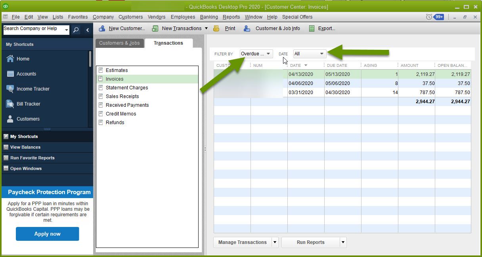Switch to the Transactions tab
Image resolution: width=482 pixels, height=257 pixels.
click(168, 43)
